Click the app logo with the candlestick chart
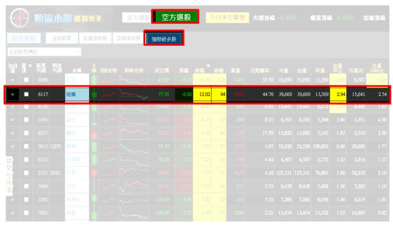The width and height of the screenshot is (393, 225). click(20, 18)
